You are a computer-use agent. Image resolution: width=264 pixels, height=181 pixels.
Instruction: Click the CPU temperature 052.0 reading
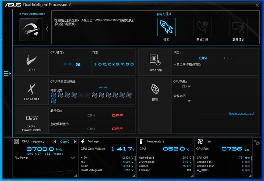click(x=176, y=149)
